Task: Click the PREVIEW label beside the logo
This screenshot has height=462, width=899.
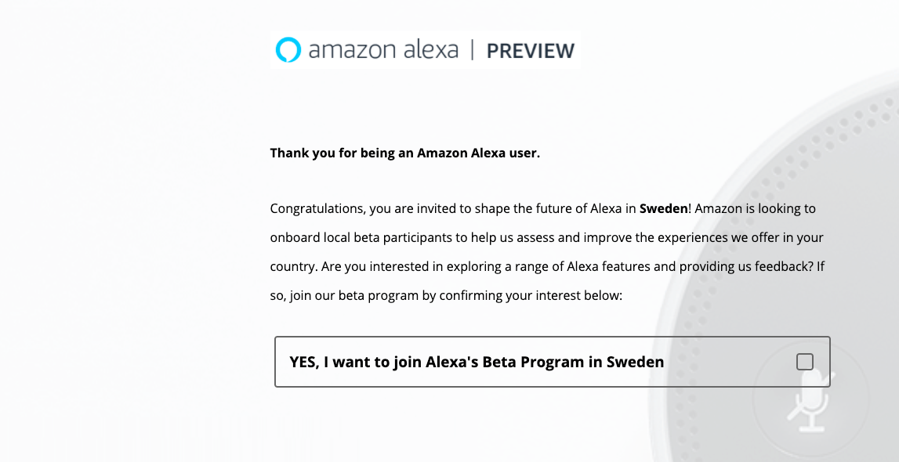Action: click(531, 51)
